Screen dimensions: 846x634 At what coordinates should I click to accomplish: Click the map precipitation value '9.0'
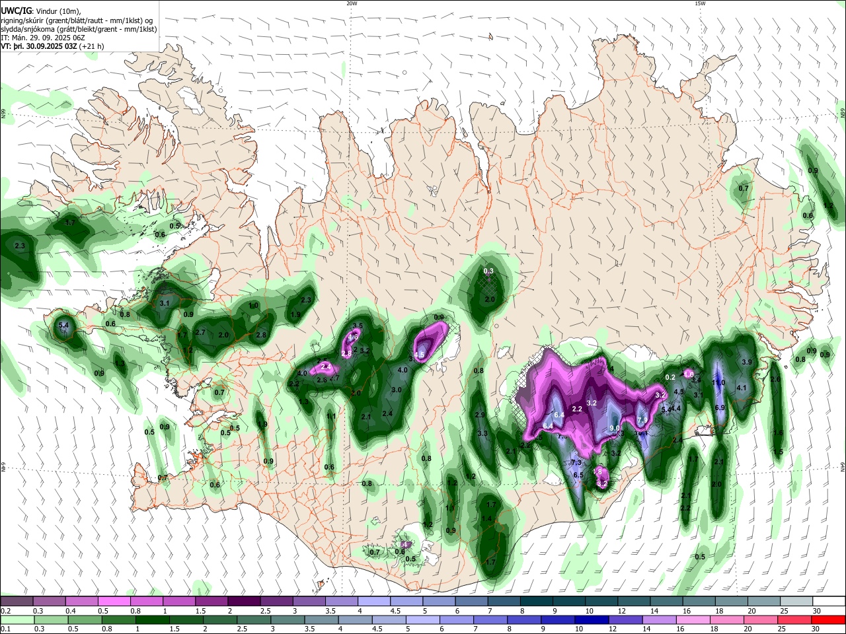click(614, 429)
